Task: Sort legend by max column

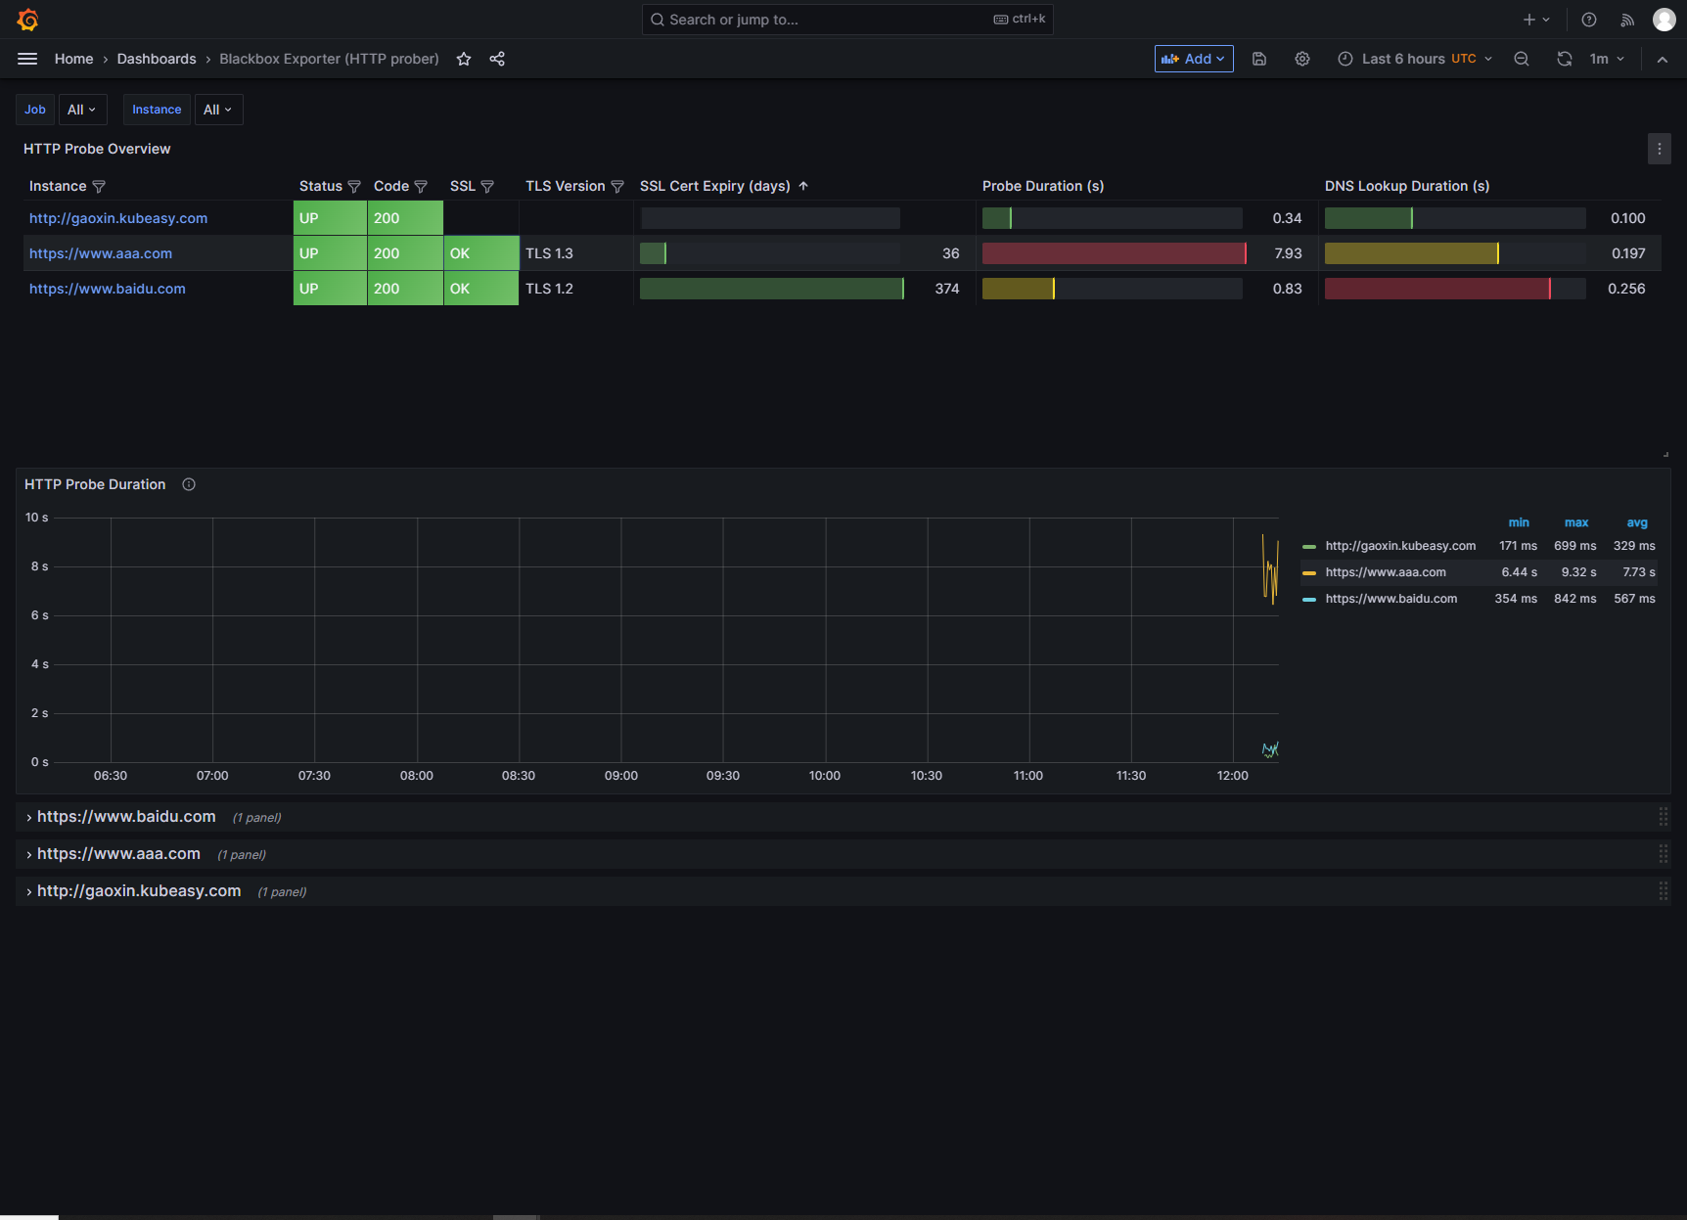Action: point(1576,522)
